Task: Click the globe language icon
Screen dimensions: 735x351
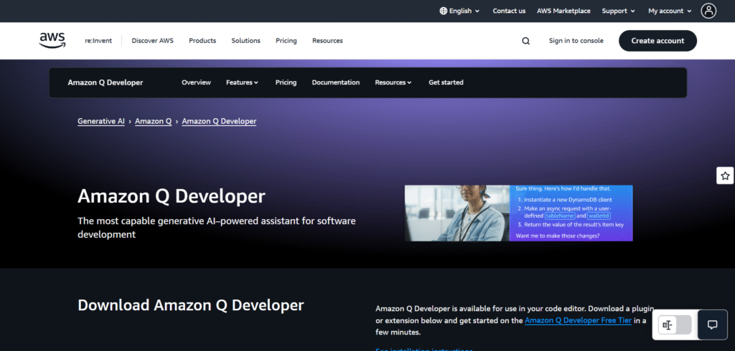Action: pos(443,11)
